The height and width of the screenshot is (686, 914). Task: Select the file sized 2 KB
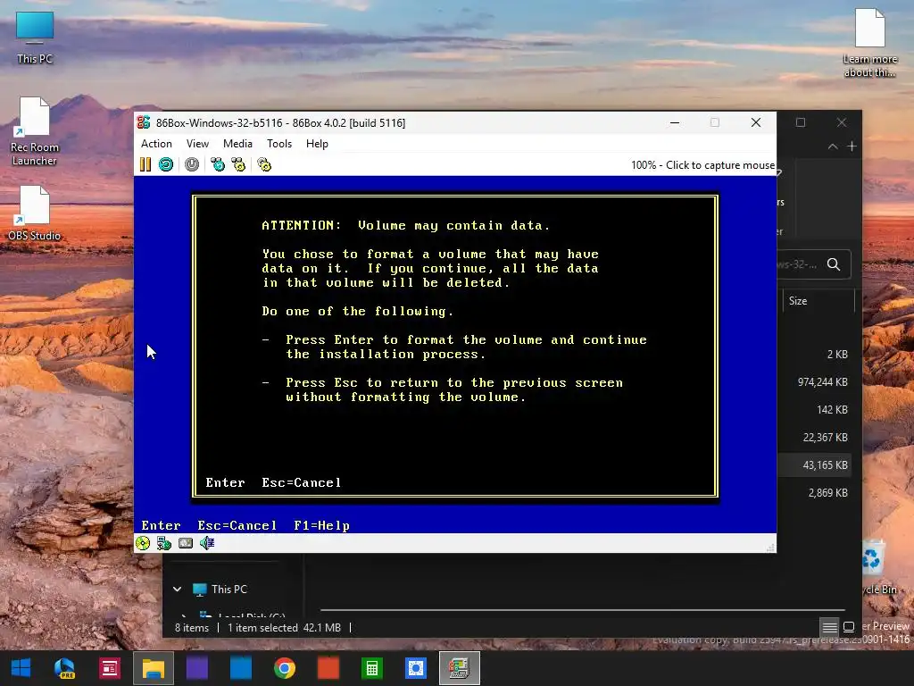814,354
